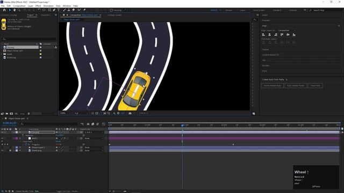Toggle Snapping checkbox in toolbar
Viewport: 344px width, 193px height.
click(x=111, y=10)
